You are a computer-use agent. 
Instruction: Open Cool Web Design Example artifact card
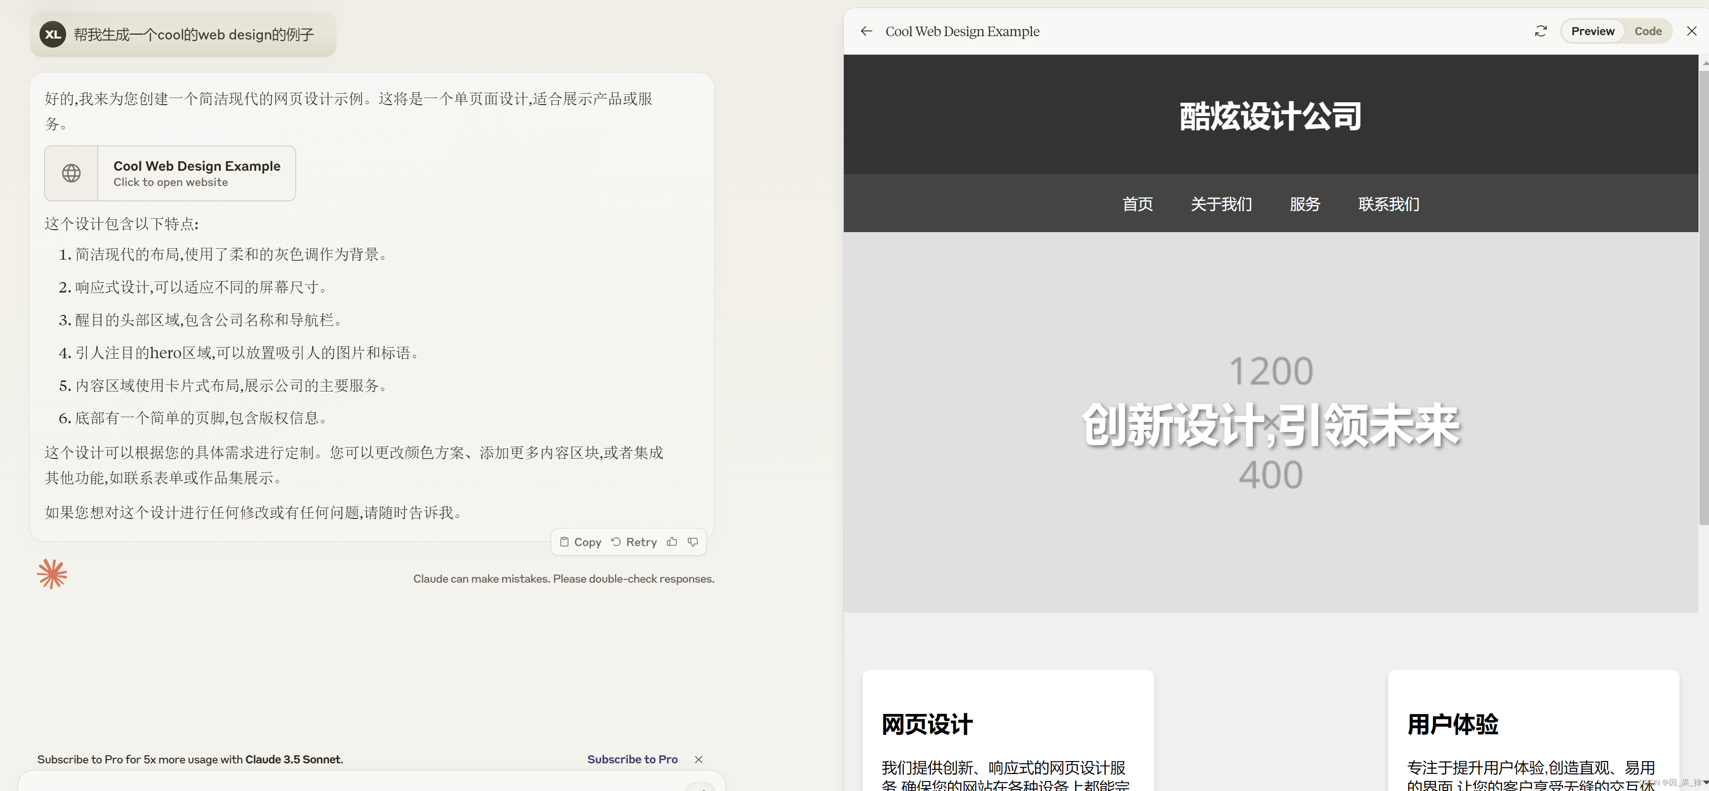197,173
